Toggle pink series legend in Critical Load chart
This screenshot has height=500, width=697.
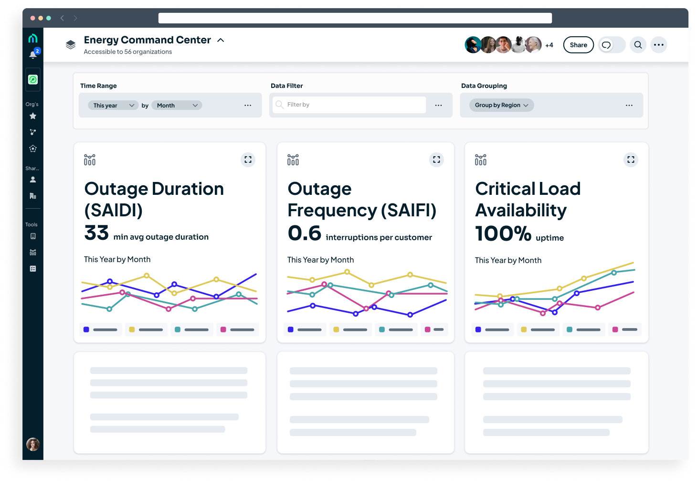[x=625, y=330]
